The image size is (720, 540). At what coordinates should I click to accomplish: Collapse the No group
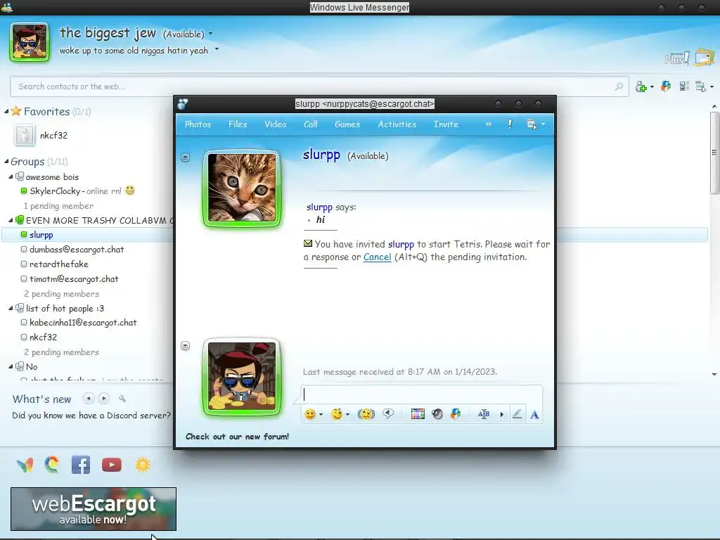(11, 366)
